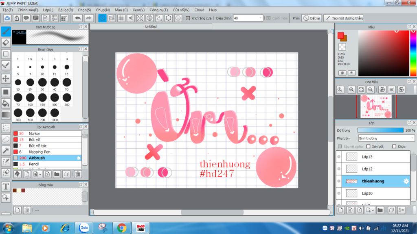Open the add layer dropdown in Lớp panel
The width and height of the screenshot is (417, 234).
point(373,210)
